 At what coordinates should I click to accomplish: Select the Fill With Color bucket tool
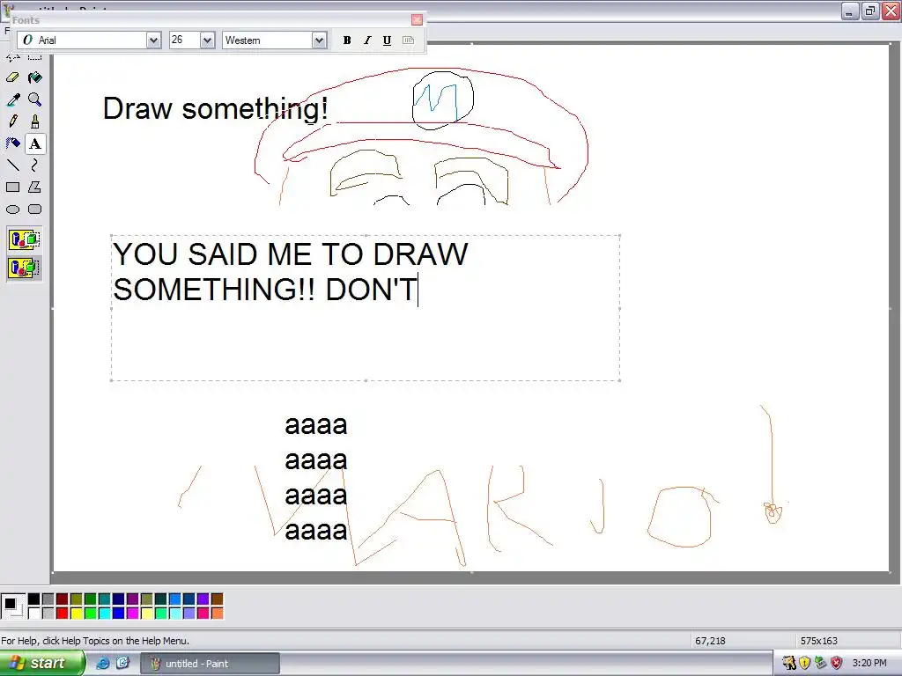35,77
